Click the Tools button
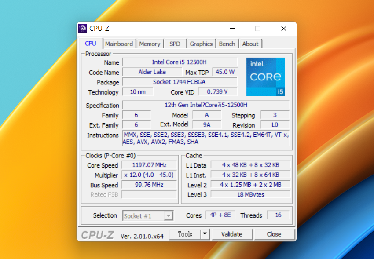The image size is (374, 259). tap(185, 234)
